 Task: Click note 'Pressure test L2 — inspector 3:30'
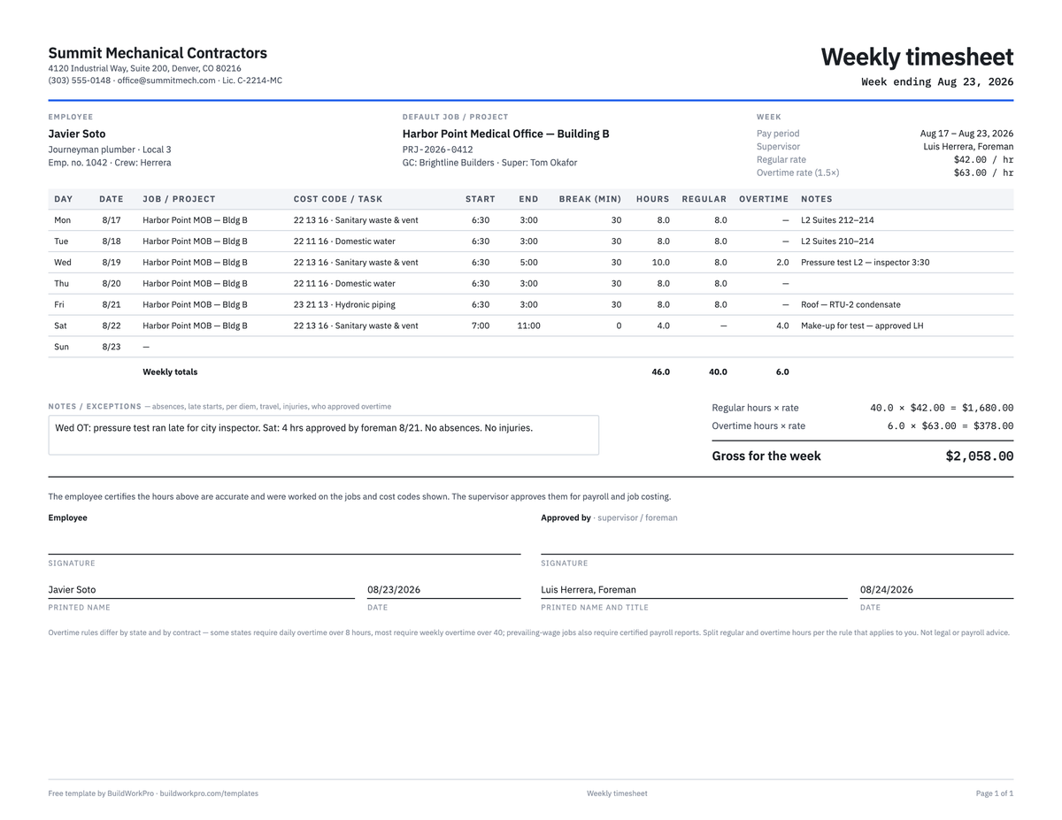[866, 263]
